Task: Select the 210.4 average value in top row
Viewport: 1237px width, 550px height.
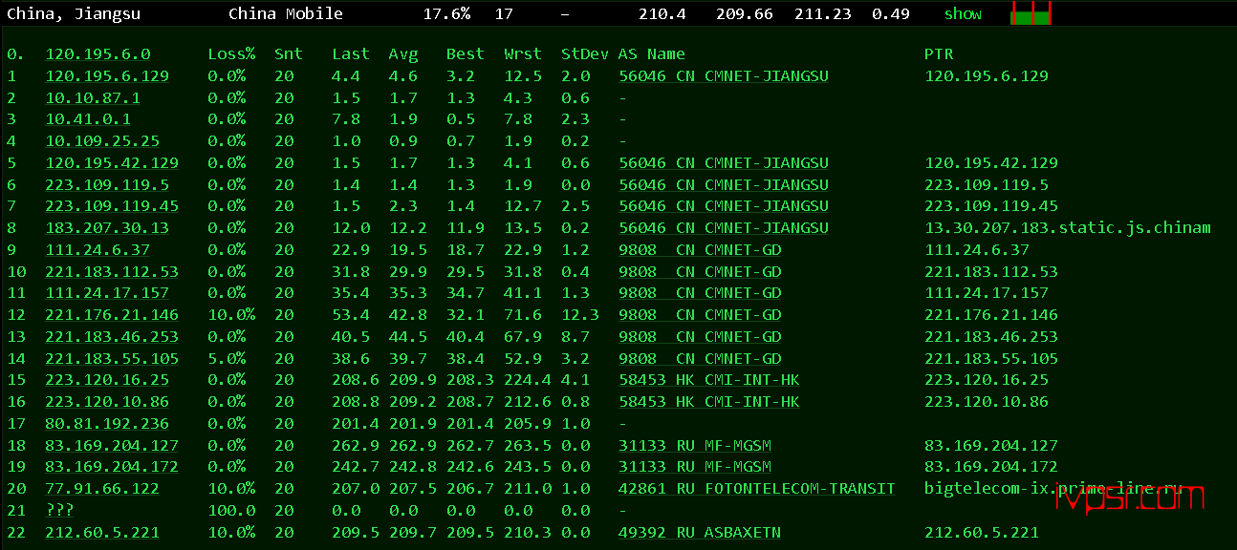Action: click(662, 14)
